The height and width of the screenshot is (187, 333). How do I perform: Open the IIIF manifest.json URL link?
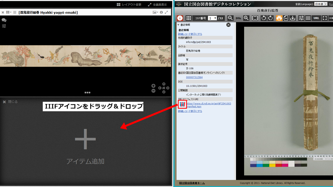(209, 105)
